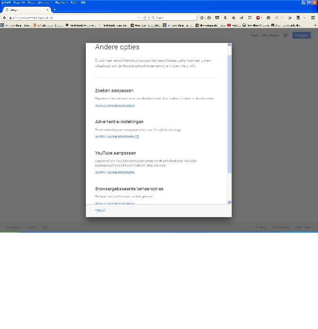
Task: Open the Help menu
Action: 83,2
